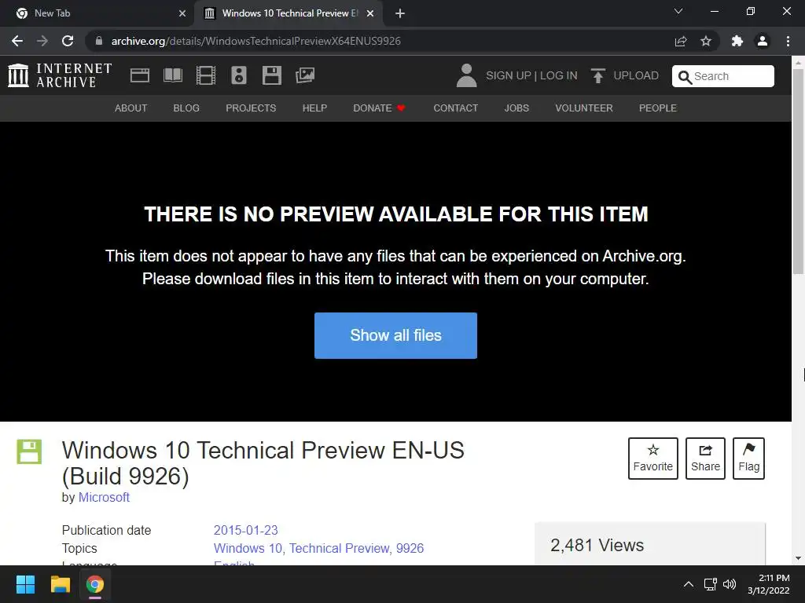The width and height of the screenshot is (805, 603).
Task: Open the CONTACT page
Action: coord(456,108)
